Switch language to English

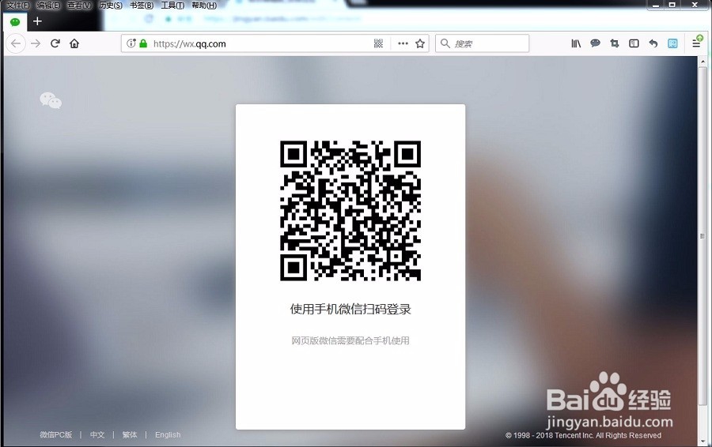(168, 434)
